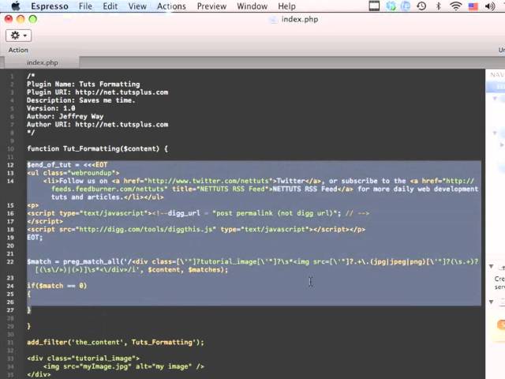Click the 'EOT;' line
Viewport: 505px width, 379px height.
coord(35,237)
